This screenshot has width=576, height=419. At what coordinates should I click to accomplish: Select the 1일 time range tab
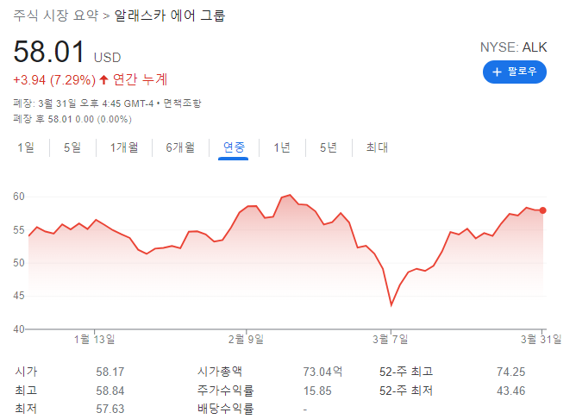click(x=26, y=147)
